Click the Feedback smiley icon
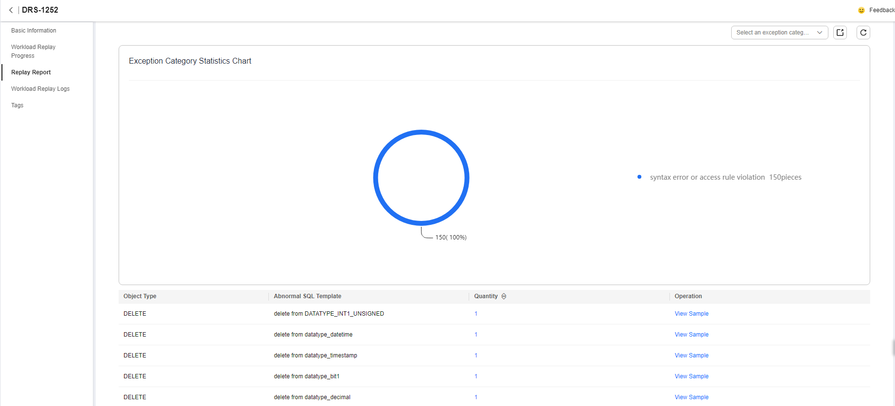This screenshot has height=406, width=895. point(861,10)
